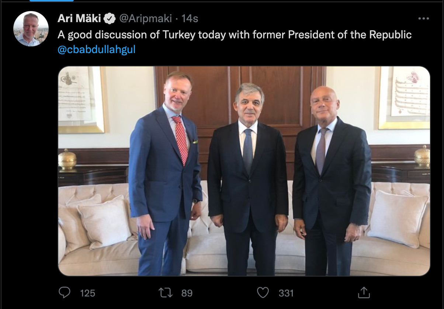This screenshot has width=444, height=309.
Task: Open the tweet via 14s timestamp
Action: click(x=190, y=18)
